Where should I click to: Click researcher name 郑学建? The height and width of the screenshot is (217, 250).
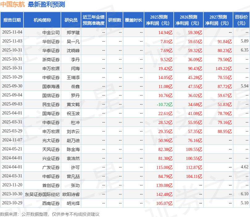tap(73, 33)
